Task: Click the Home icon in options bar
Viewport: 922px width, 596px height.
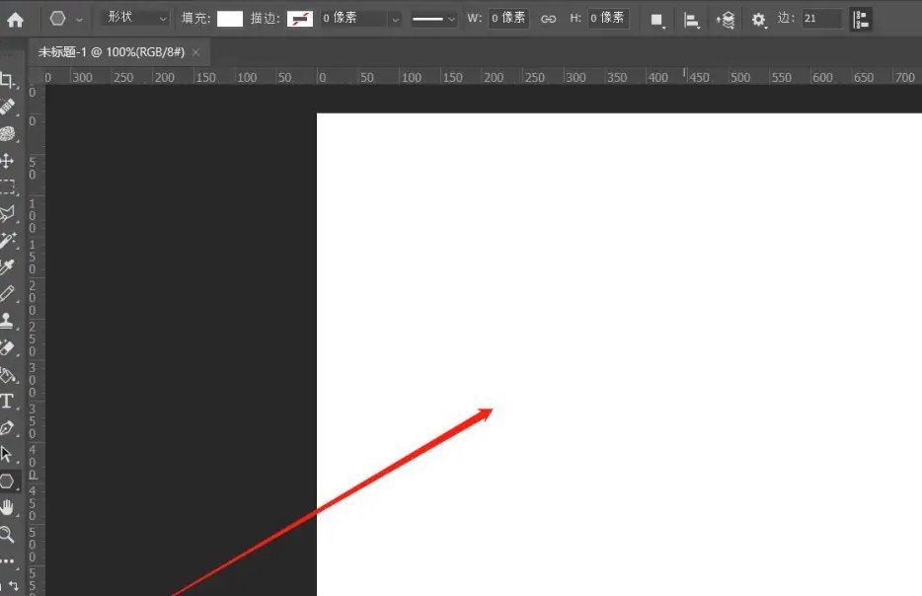Action: coord(16,19)
